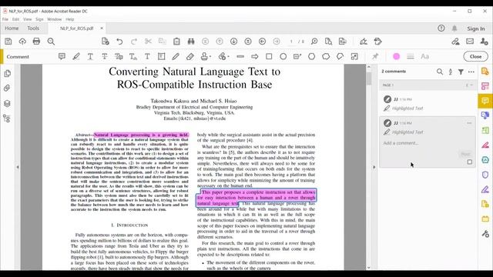Select the Highlight text tool
This screenshot has width=493, height=277.
pos(76,56)
